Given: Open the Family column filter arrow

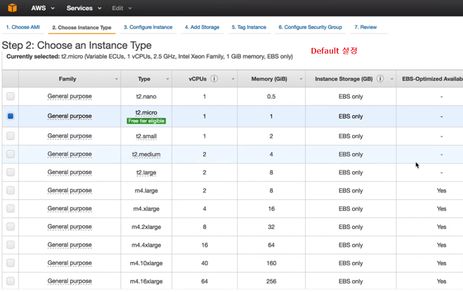Looking at the screenshot, I should pyautogui.click(x=116, y=79).
